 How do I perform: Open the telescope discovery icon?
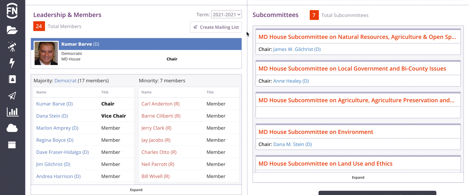12,47
